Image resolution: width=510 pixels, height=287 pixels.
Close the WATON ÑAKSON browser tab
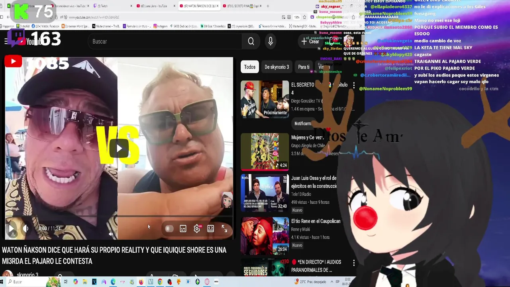(218, 6)
